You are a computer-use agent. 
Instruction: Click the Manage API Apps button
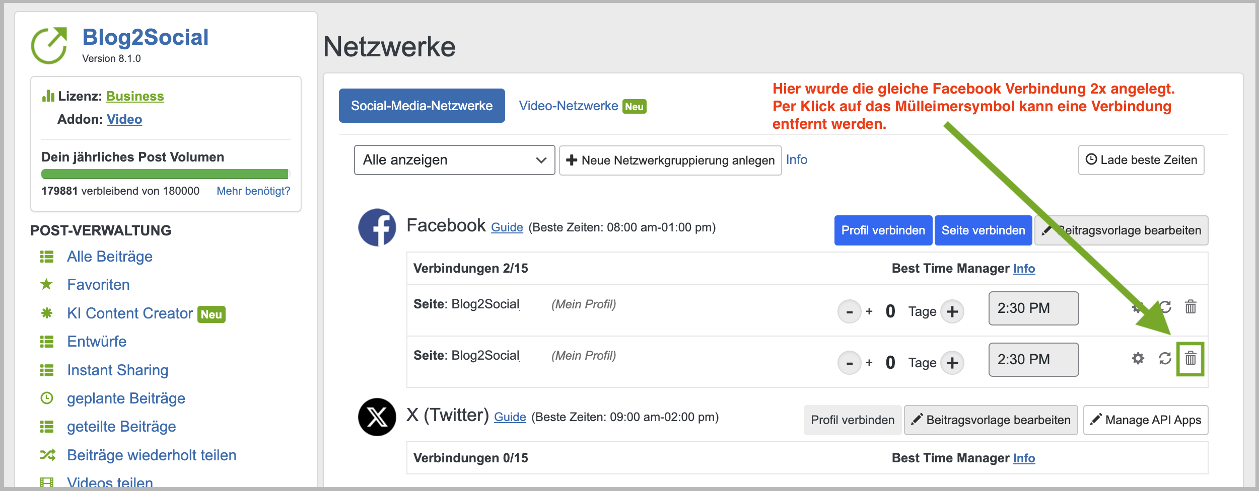[1146, 420]
